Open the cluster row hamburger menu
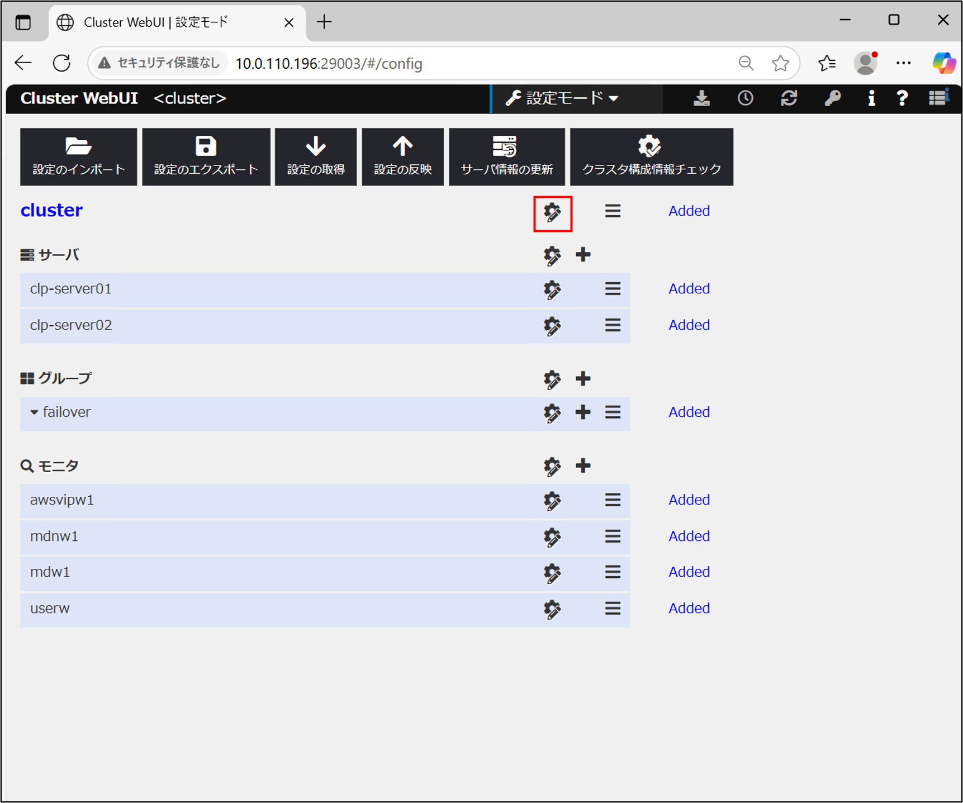This screenshot has width=963, height=803. point(613,211)
